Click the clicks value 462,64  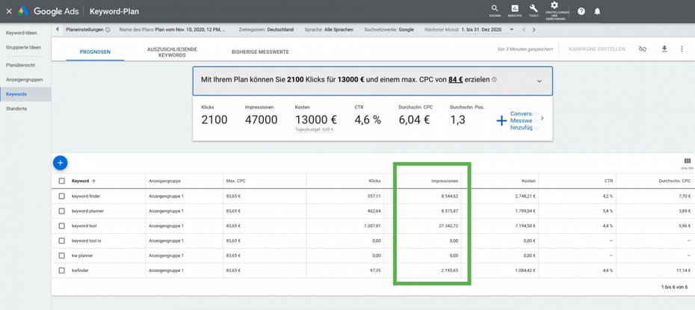point(374,211)
